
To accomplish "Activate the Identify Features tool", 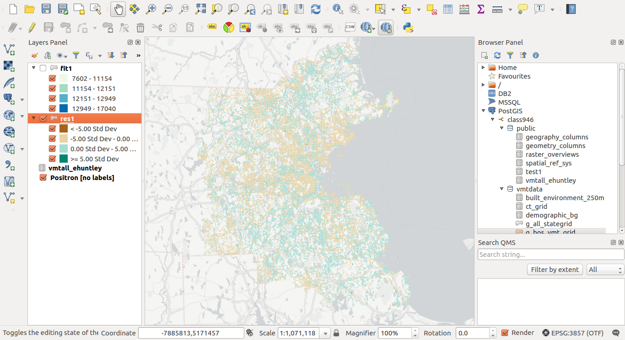I will coord(338,9).
